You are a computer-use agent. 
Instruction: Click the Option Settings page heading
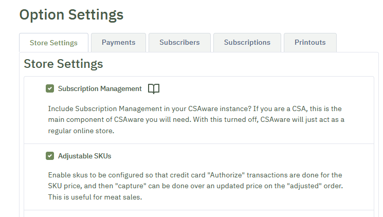coord(71,15)
